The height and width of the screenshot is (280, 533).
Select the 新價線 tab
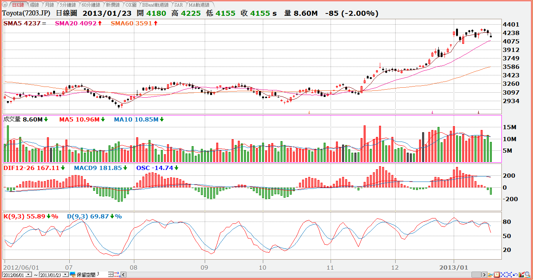click(x=113, y=5)
